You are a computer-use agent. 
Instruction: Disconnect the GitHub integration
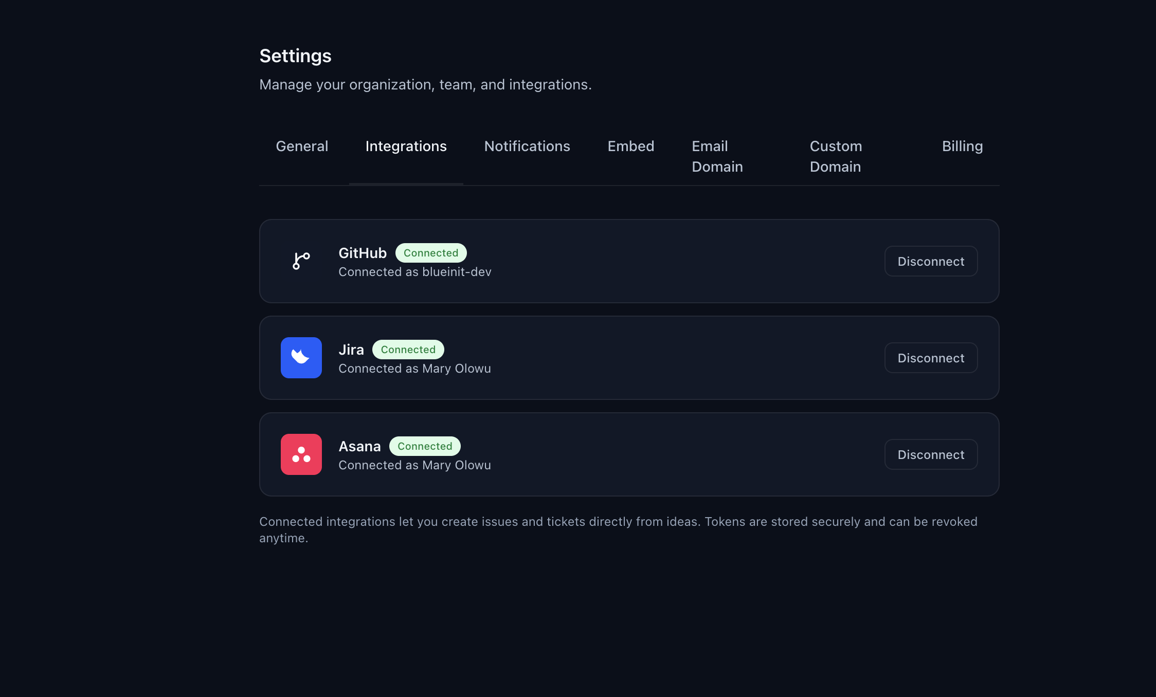pyautogui.click(x=931, y=262)
